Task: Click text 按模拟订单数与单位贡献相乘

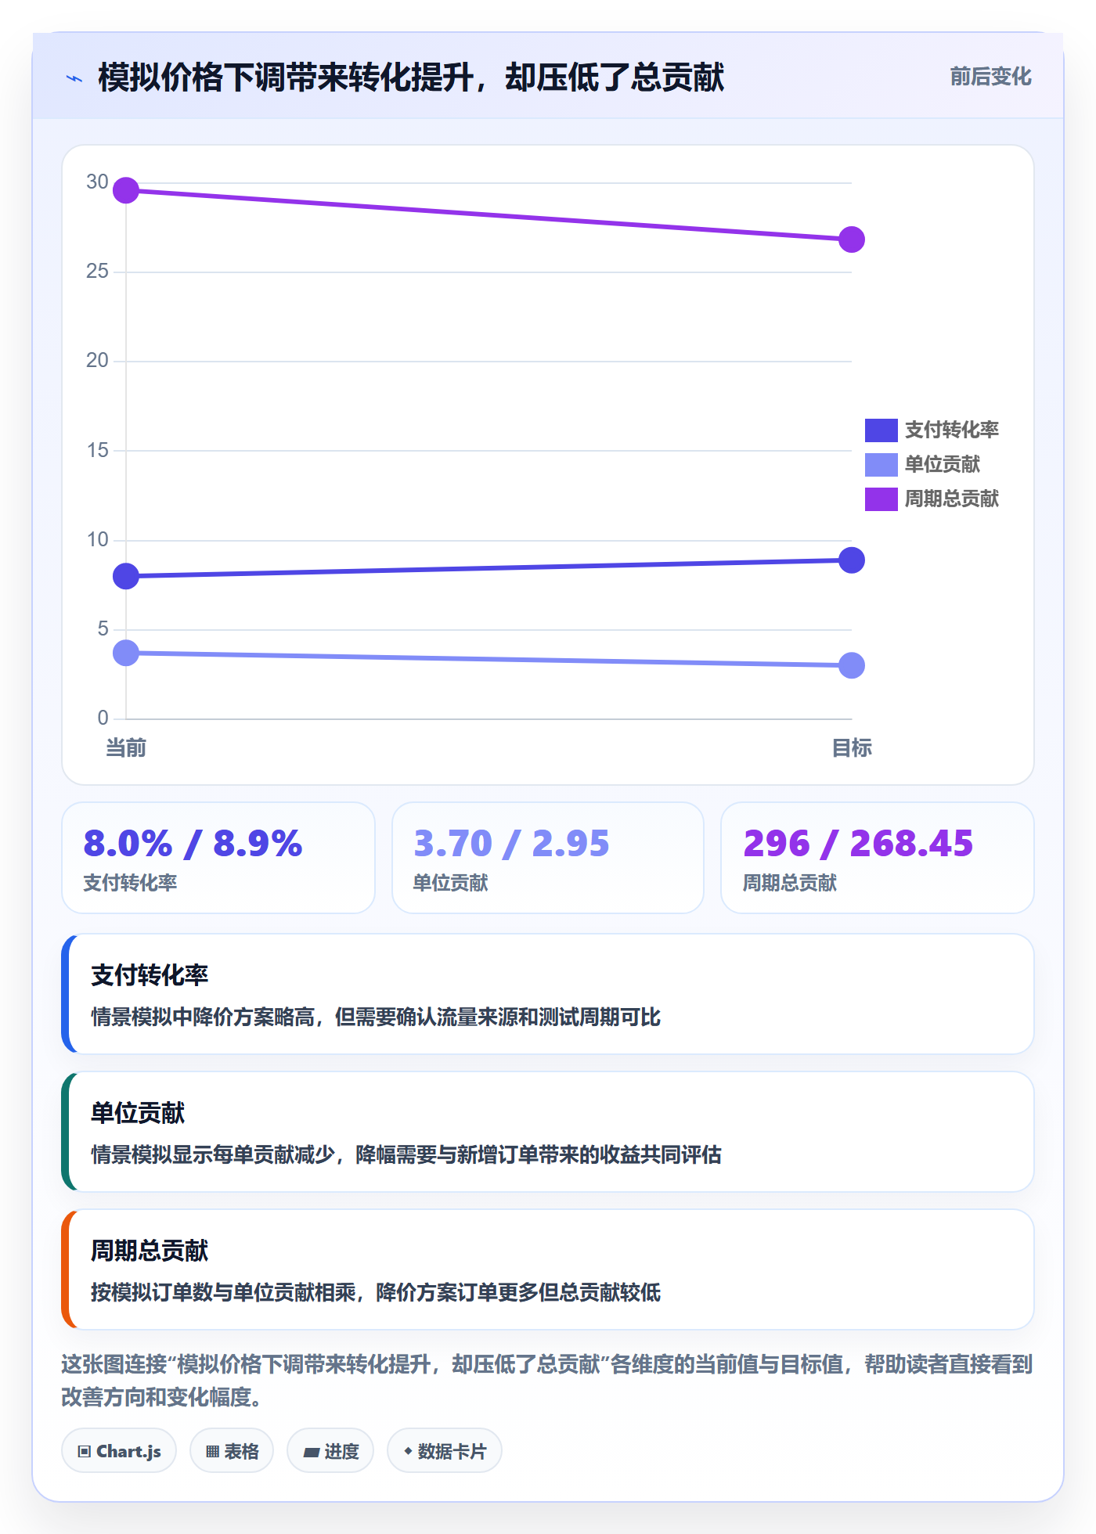Action: click(223, 1293)
